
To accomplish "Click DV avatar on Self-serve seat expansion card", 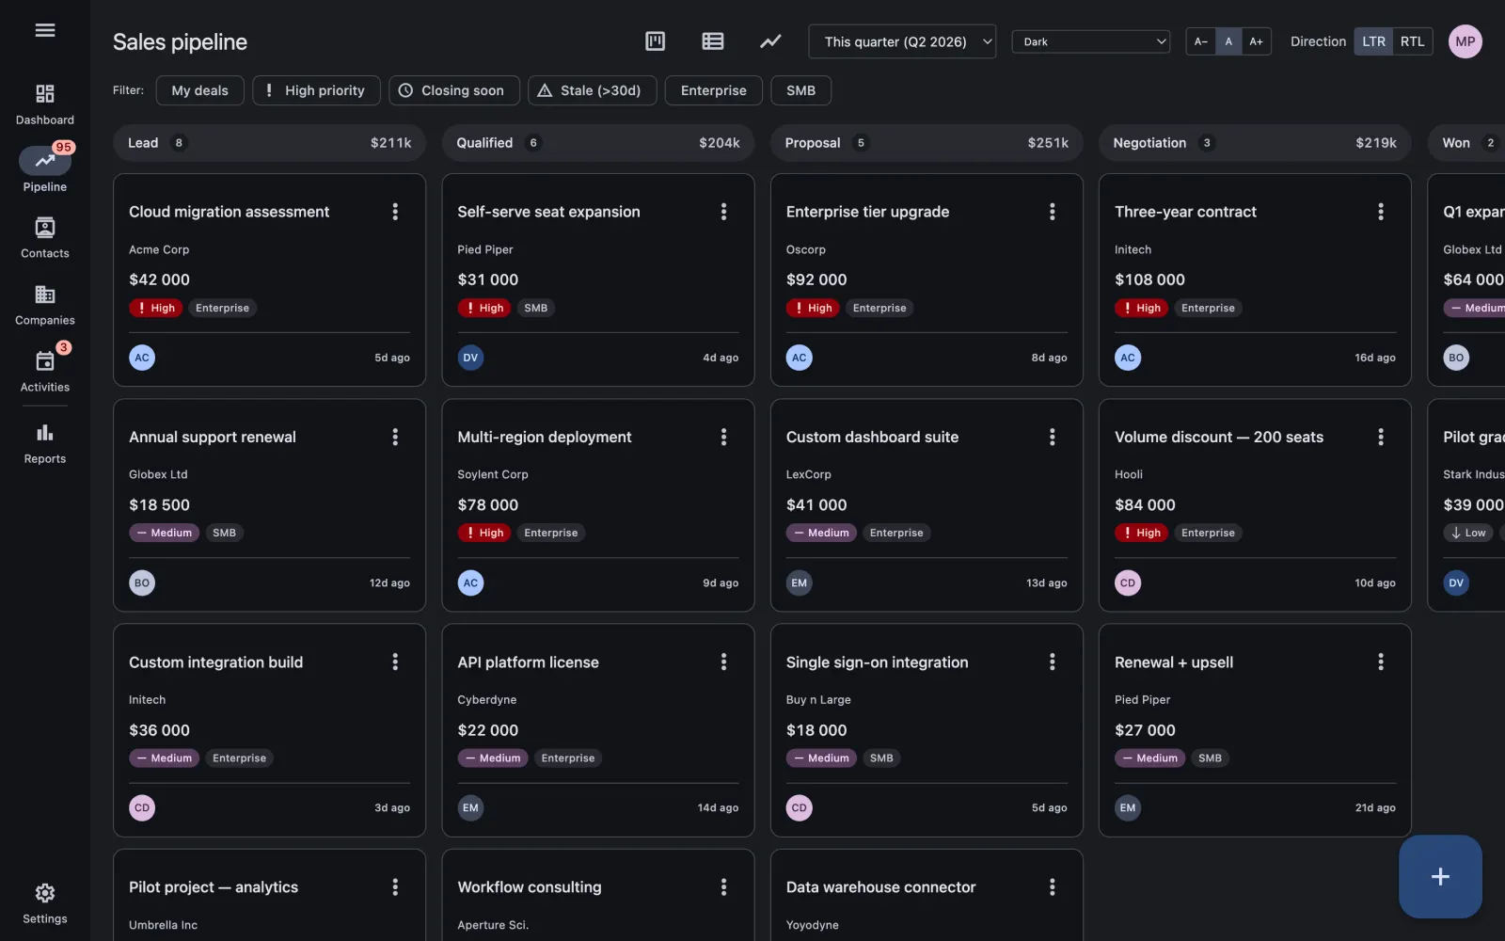I will point(470,358).
